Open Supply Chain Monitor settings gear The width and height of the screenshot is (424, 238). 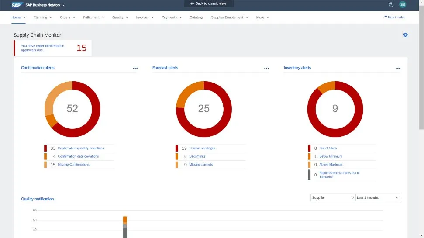coord(405,35)
